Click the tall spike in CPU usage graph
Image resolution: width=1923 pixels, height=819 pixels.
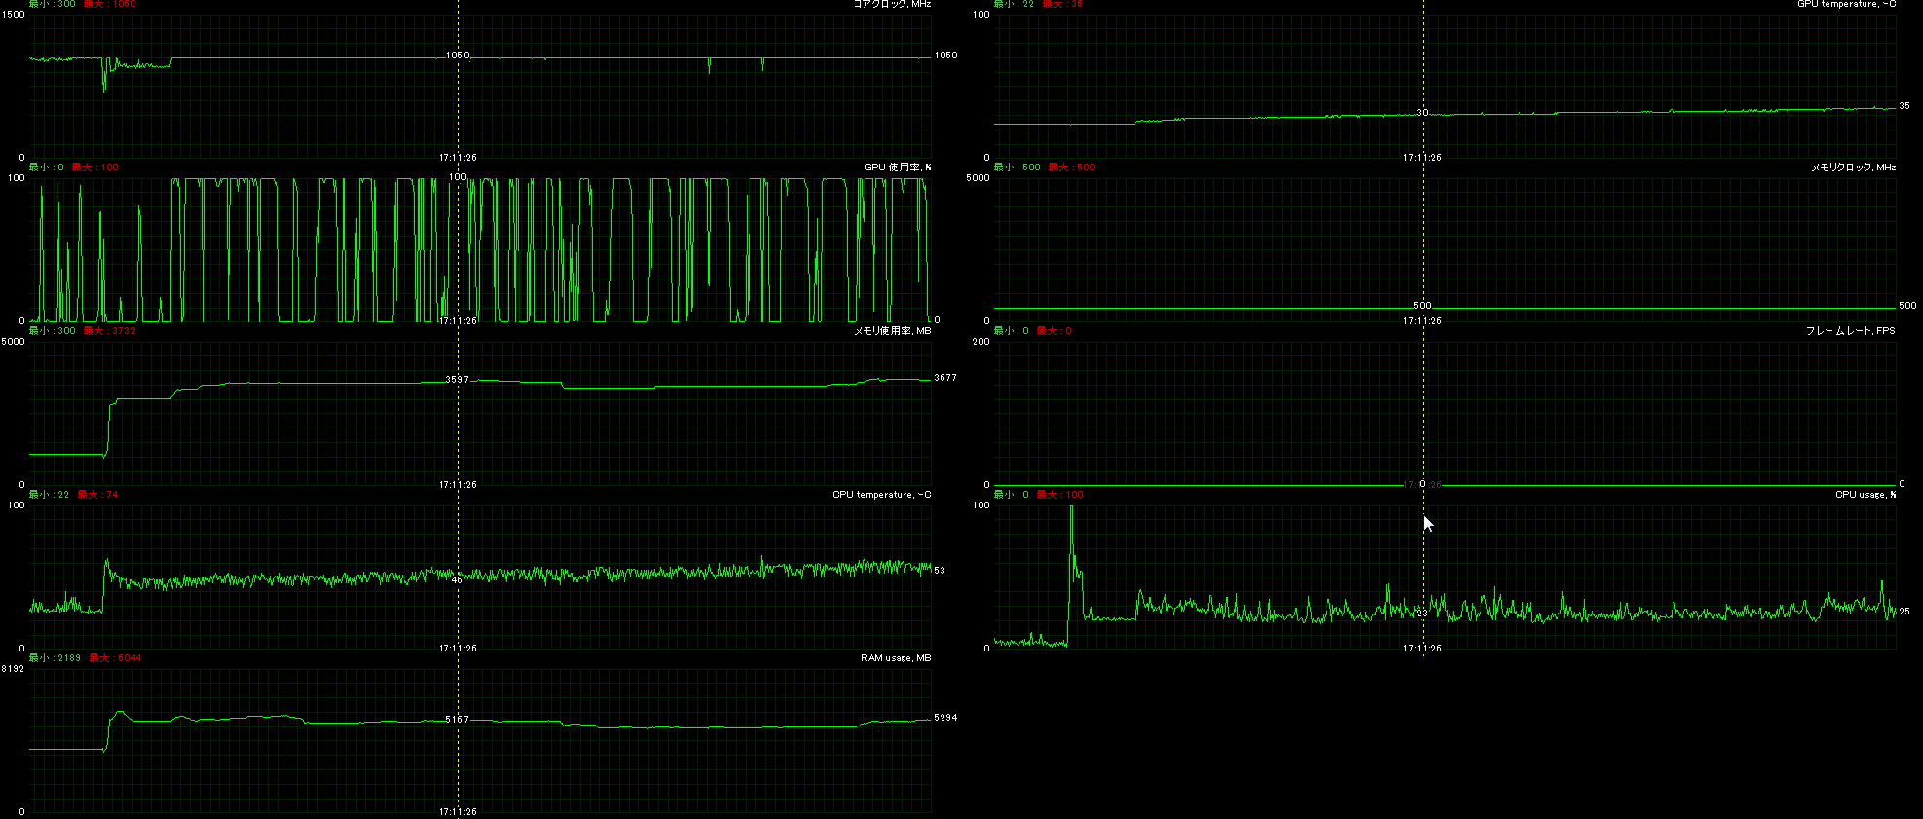1071,526
